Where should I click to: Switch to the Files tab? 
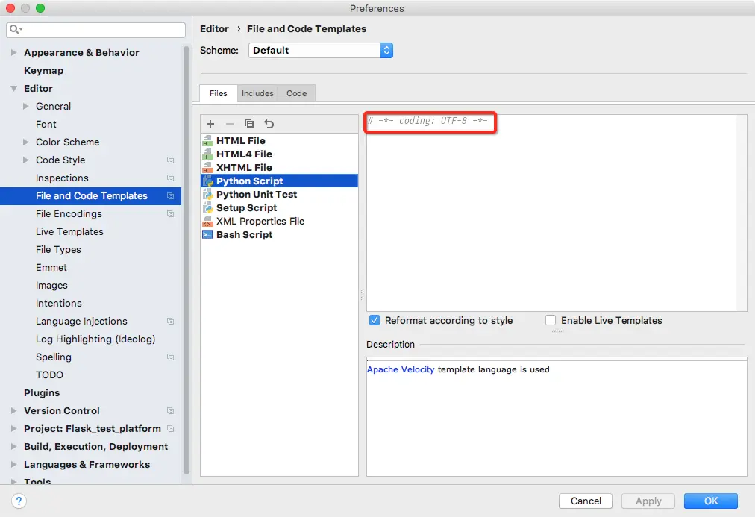218,93
